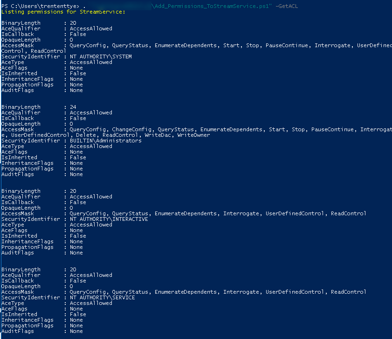Click the PS C:\Users\trententtye prompt text
The image size is (392, 339).
pos(40,6)
